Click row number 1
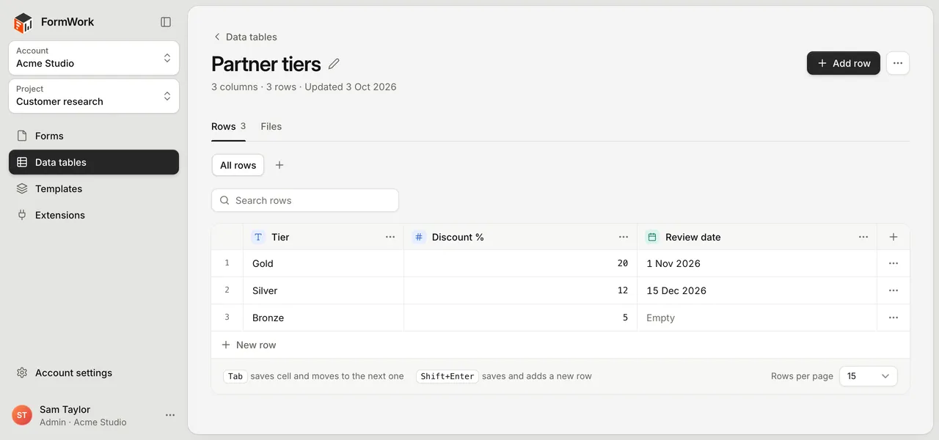 227,263
